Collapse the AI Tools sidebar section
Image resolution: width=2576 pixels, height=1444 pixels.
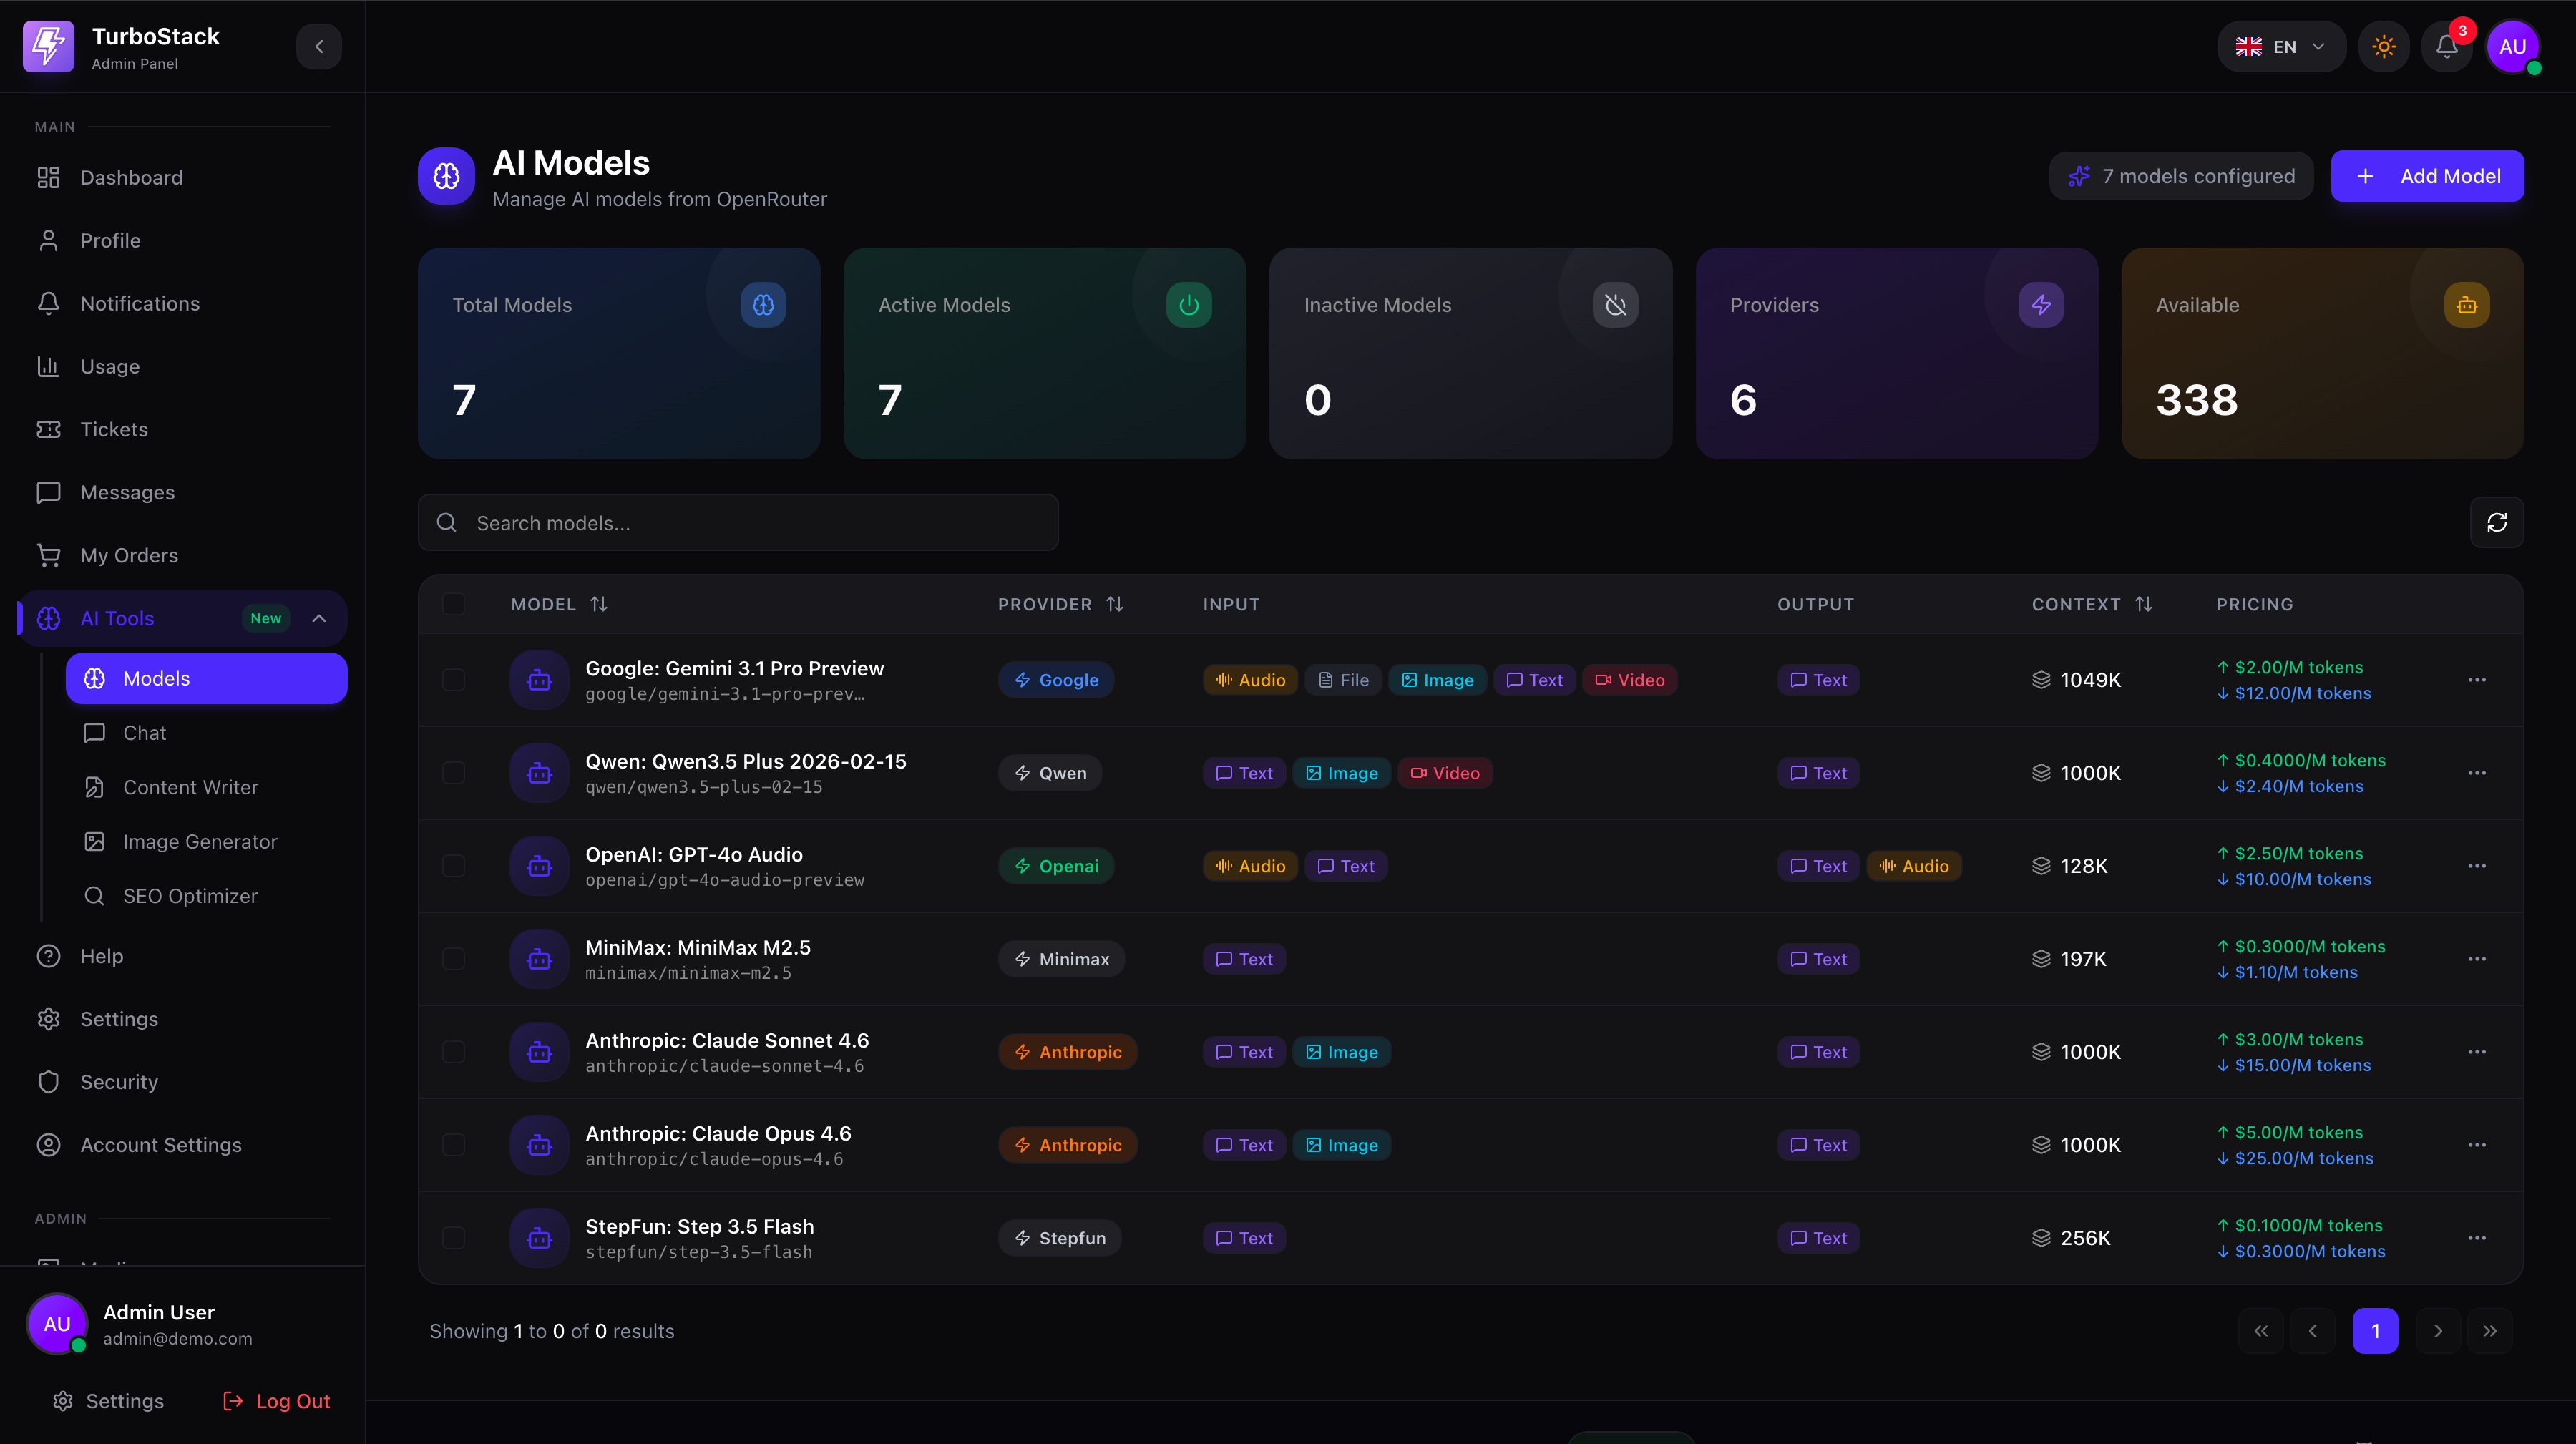pos(319,618)
